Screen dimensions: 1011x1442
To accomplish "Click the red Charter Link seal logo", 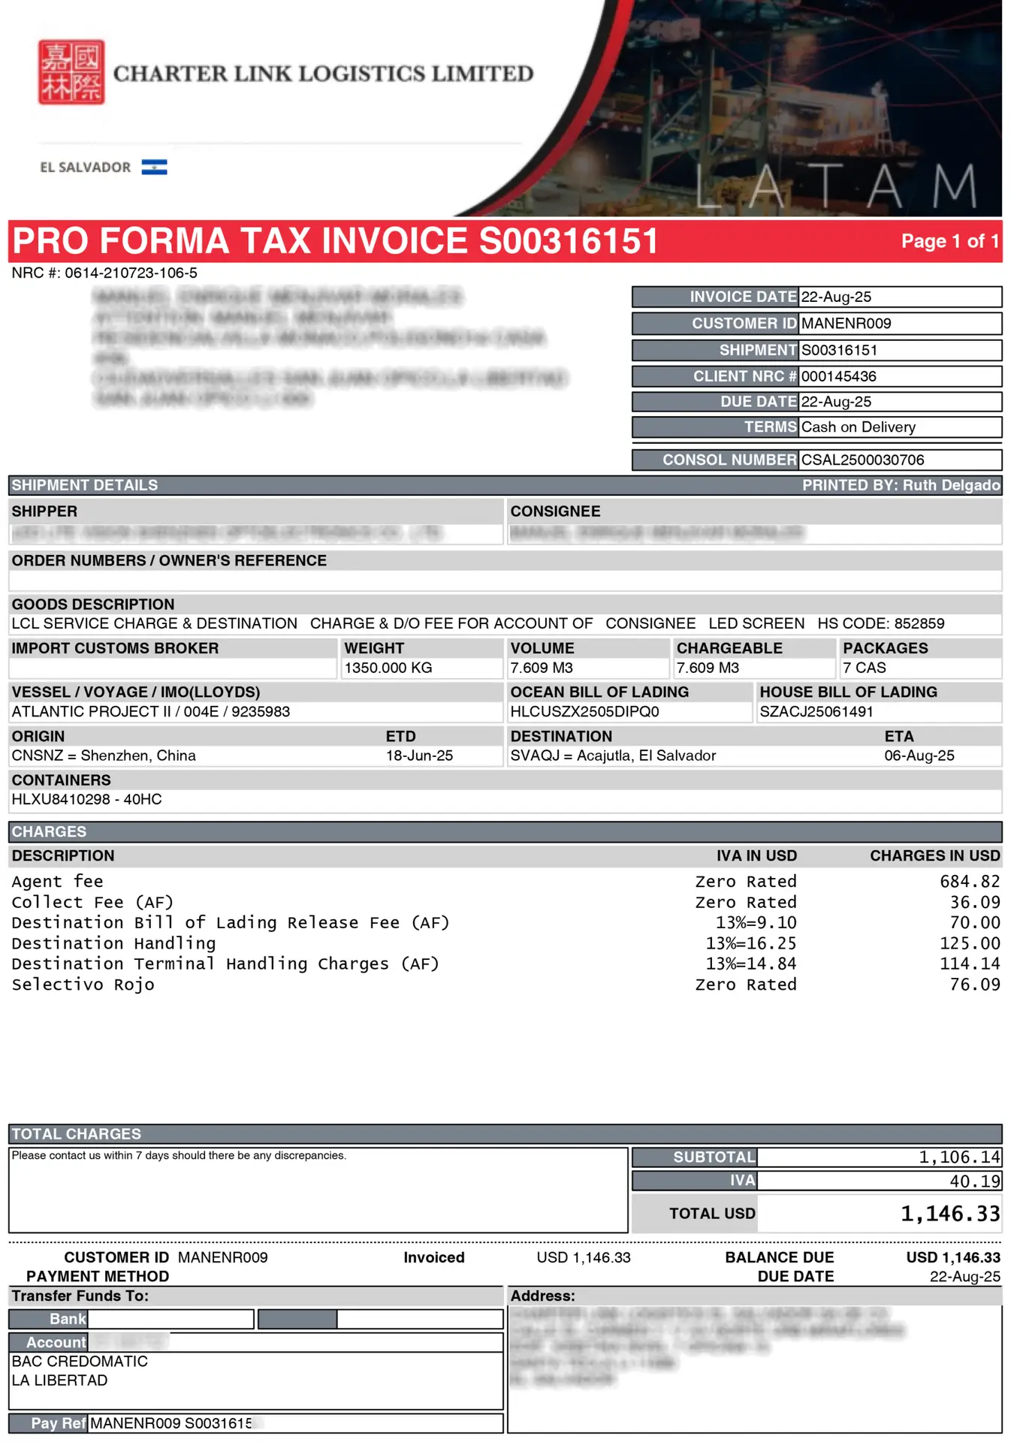I will coord(71,72).
